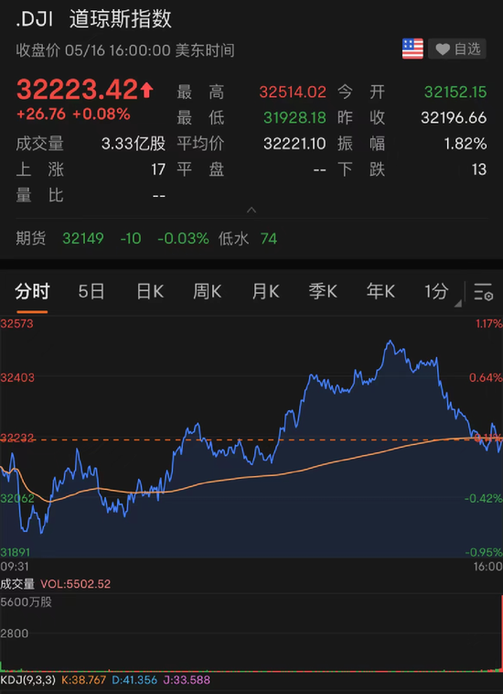This screenshot has width=503, height=694.
Task: Open the 周K chart tab
Action: [208, 292]
